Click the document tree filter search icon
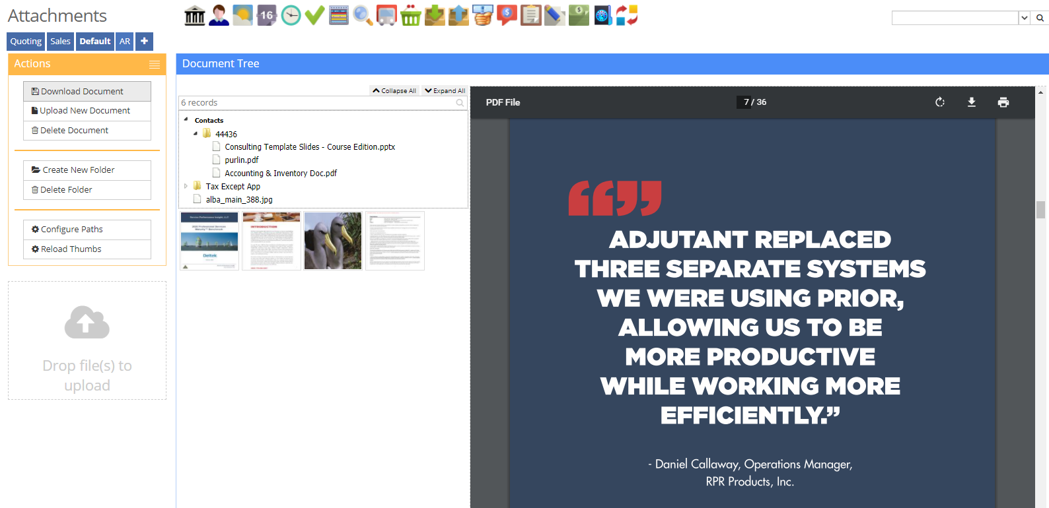The image size is (1049, 508). (x=460, y=103)
